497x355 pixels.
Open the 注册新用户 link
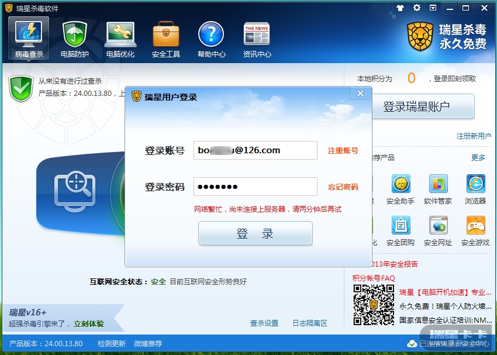[x=474, y=136]
